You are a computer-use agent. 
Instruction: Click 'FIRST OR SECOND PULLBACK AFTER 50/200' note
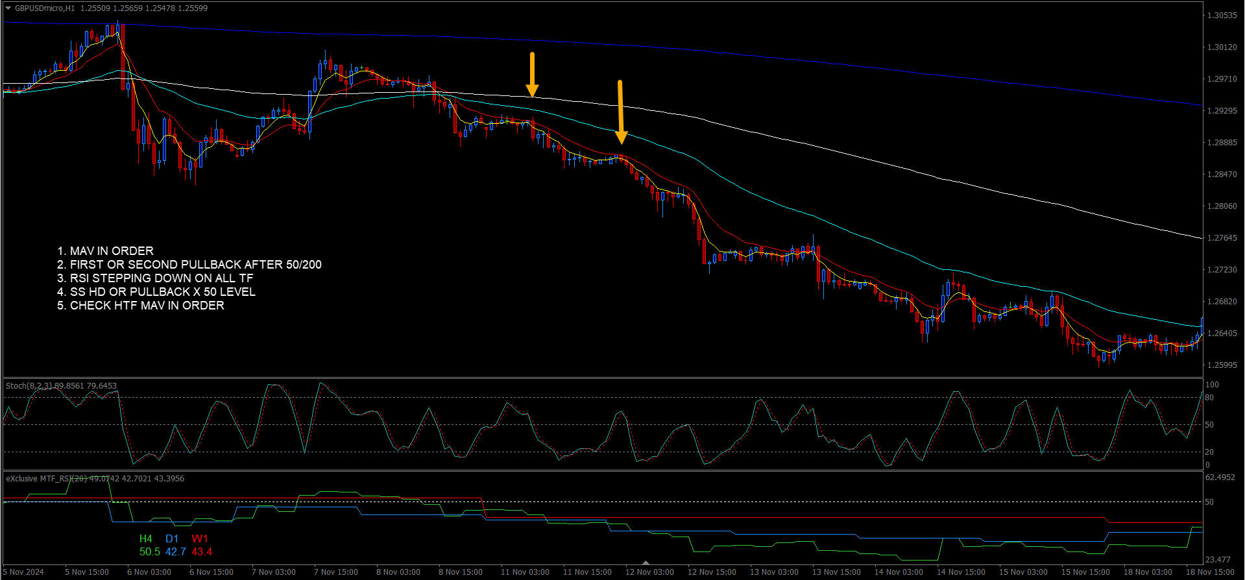189,265
